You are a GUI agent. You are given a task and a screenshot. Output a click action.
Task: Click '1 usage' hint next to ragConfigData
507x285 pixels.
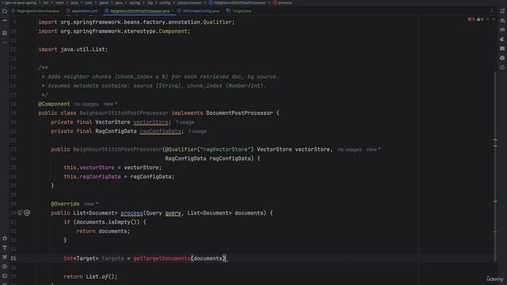pos(197,131)
